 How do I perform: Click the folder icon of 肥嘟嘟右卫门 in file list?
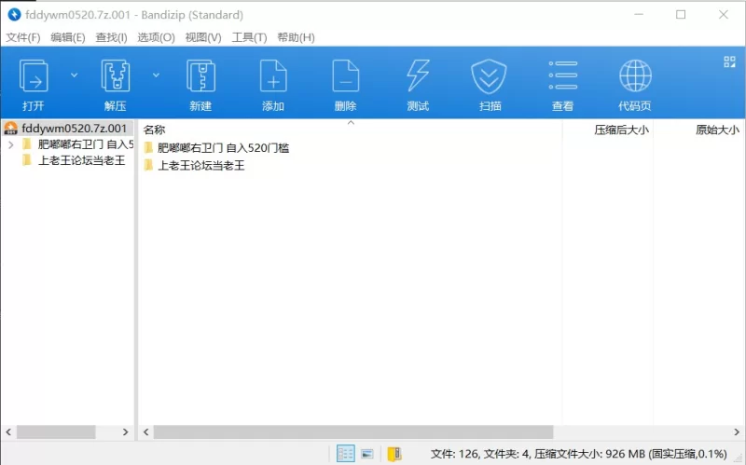click(x=148, y=147)
